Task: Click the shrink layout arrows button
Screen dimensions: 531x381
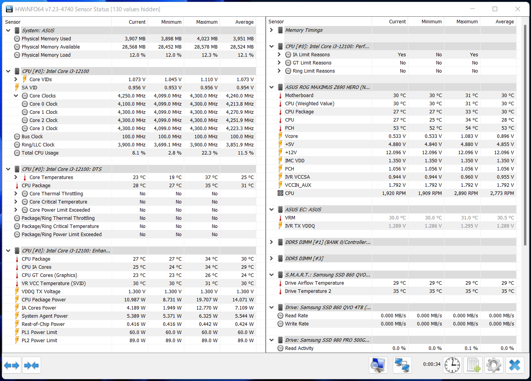Action: tap(31, 365)
